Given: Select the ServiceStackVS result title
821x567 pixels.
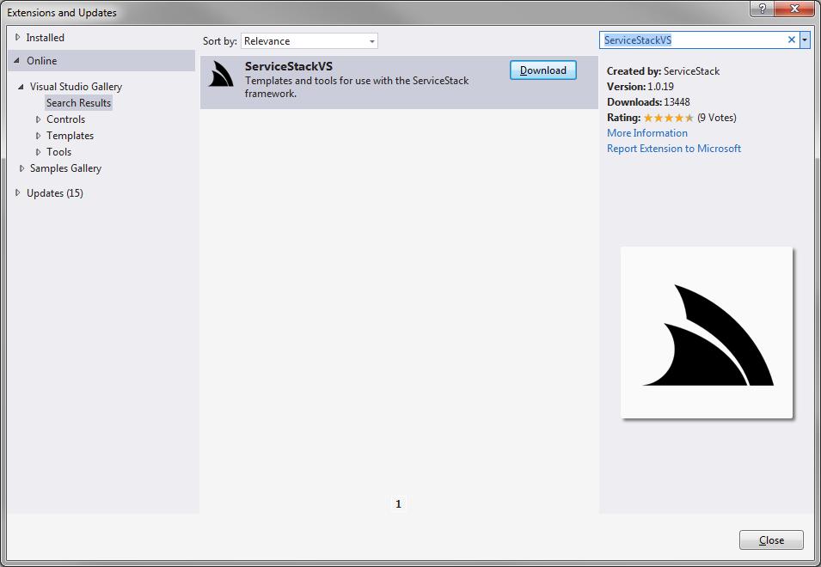Looking at the screenshot, I should point(289,66).
